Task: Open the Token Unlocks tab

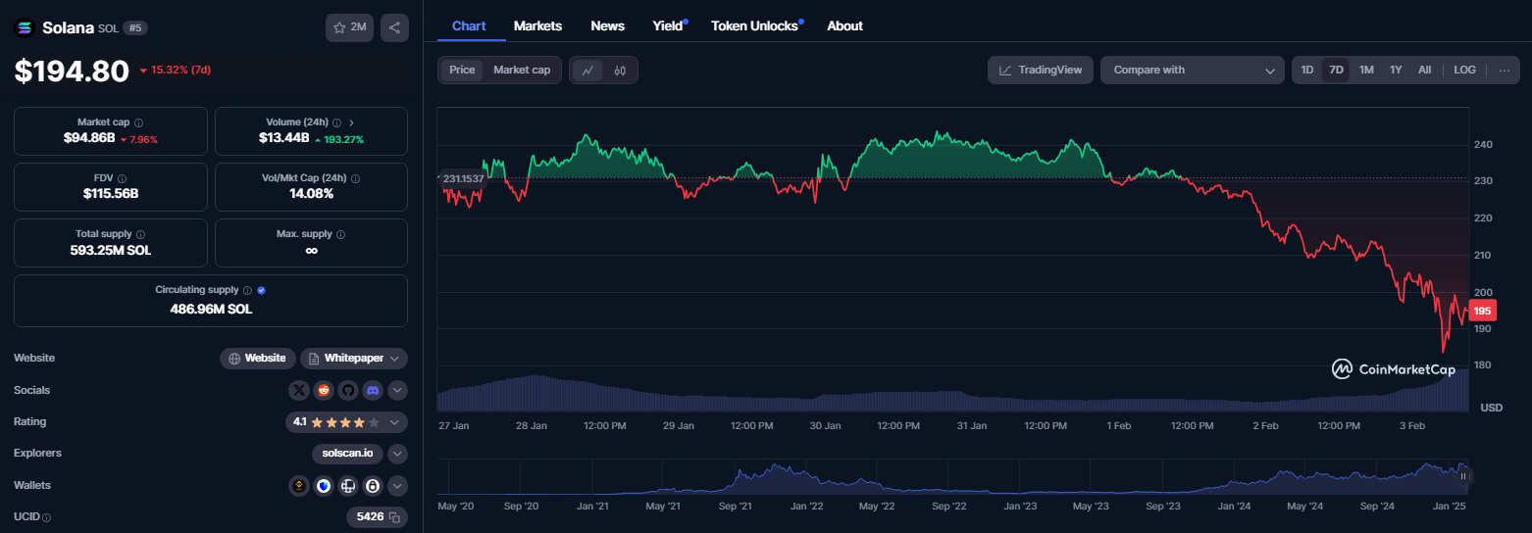Action: click(x=755, y=25)
